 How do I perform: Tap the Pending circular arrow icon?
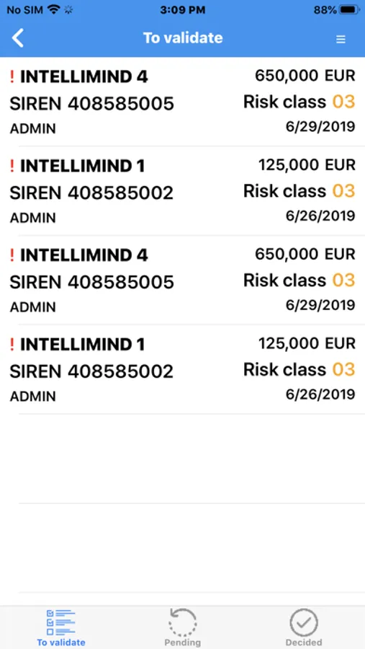pos(182,622)
